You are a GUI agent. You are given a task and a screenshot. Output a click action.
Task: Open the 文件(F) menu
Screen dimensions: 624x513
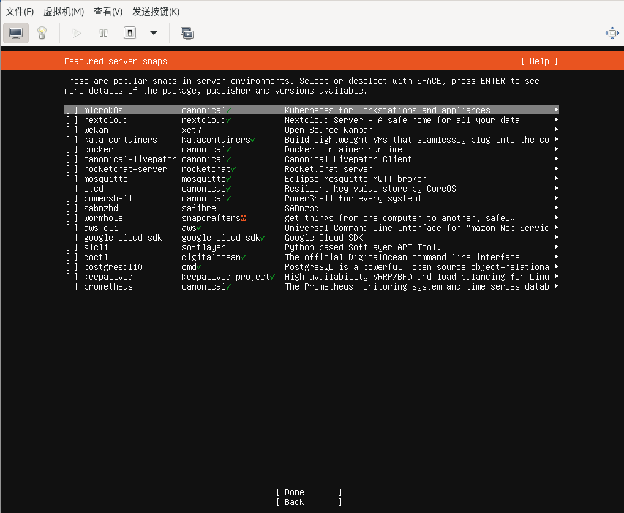point(20,12)
